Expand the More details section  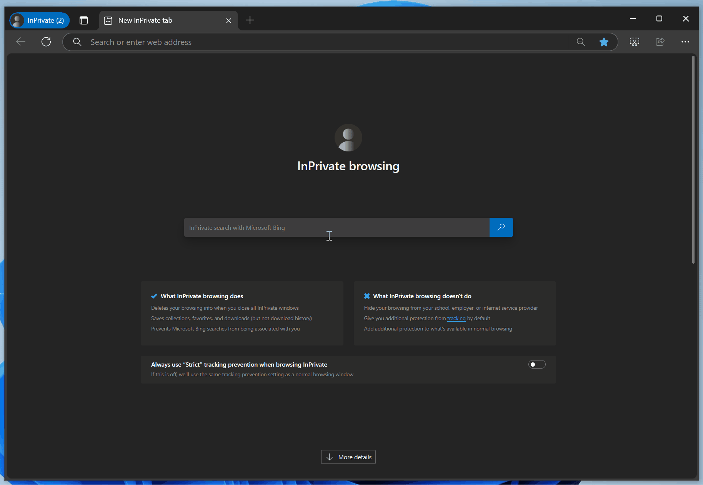click(348, 457)
